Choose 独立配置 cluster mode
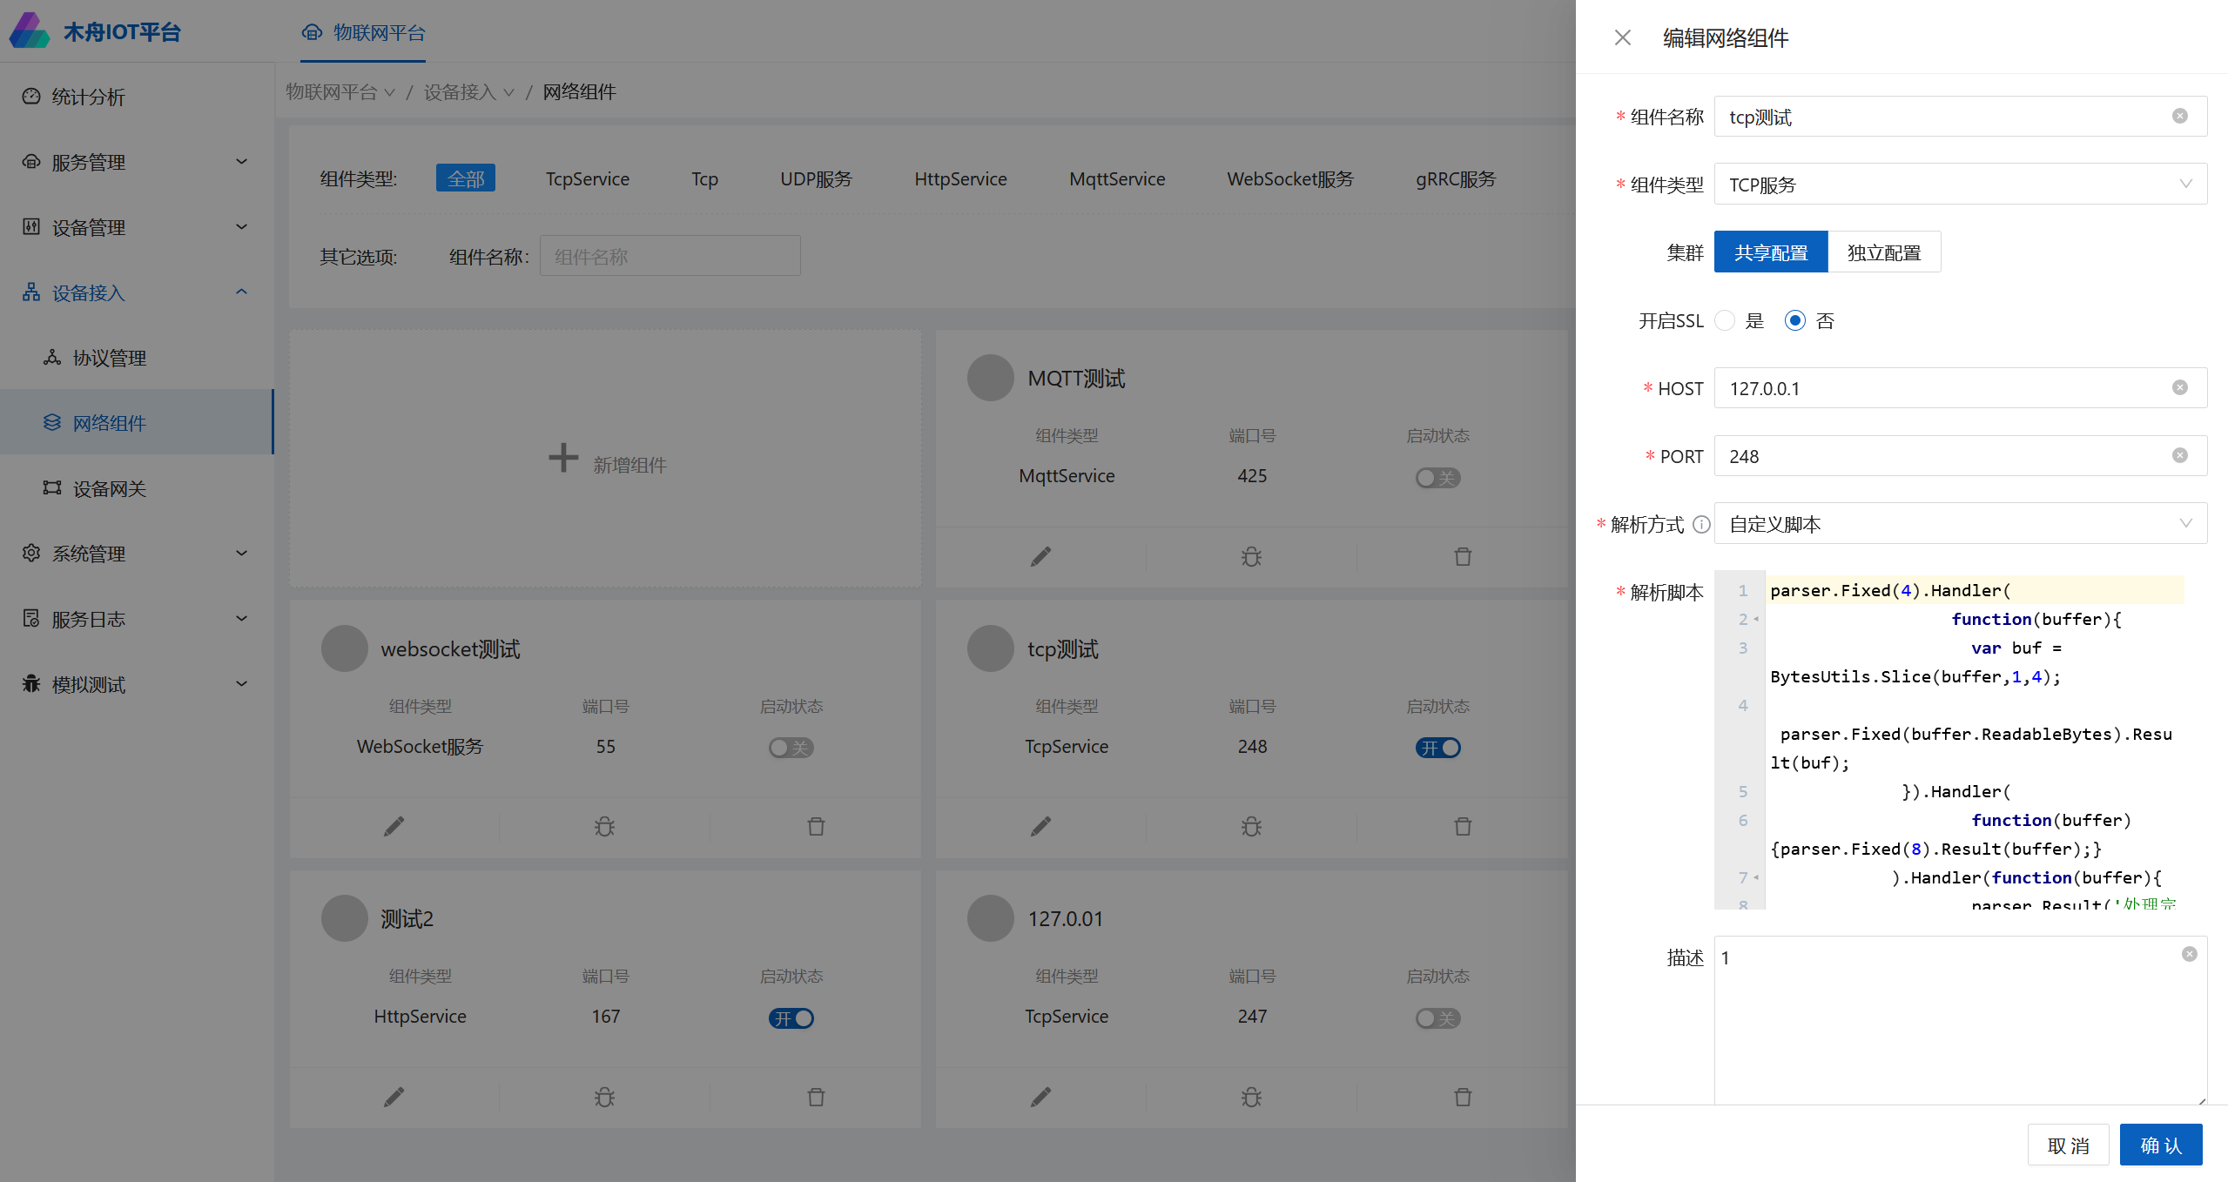The width and height of the screenshot is (2228, 1182). click(x=1884, y=252)
